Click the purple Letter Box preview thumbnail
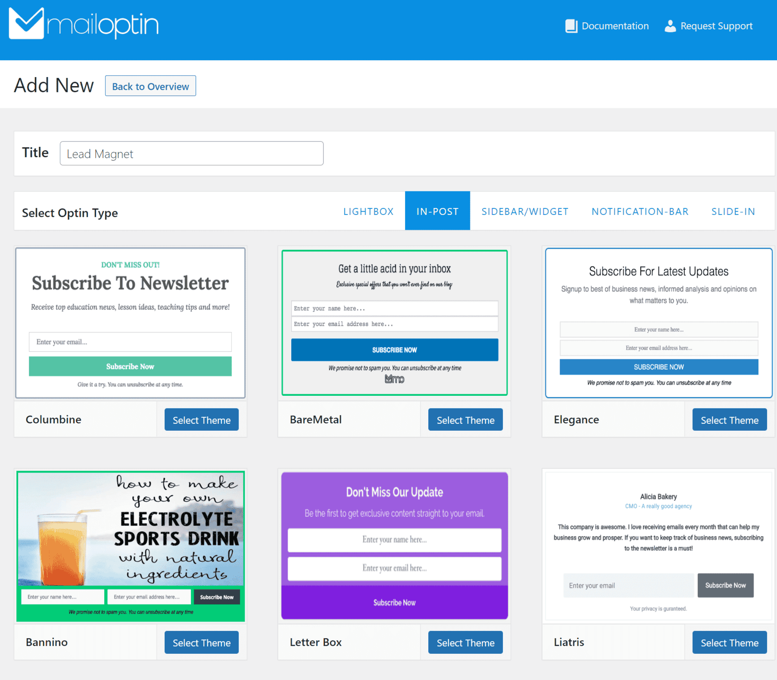The image size is (777, 680). click(394, 546)
